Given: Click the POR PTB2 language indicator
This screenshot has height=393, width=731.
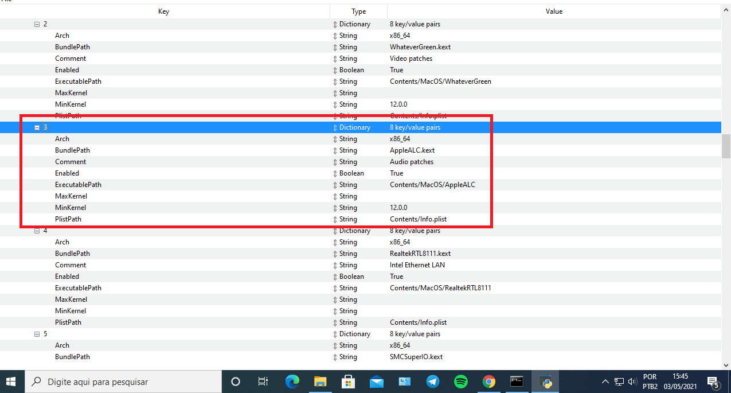Looking at the screenshot, I should point(650,382).
